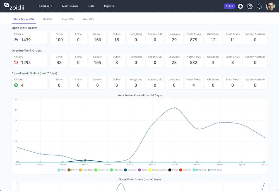Open the notifications bell

[259, 6]
